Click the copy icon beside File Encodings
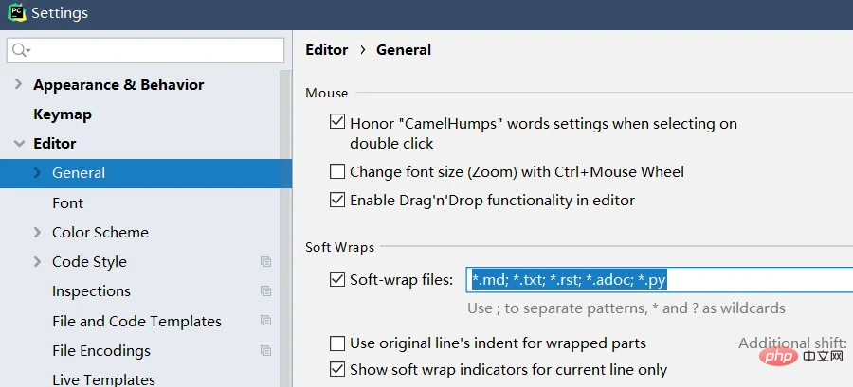Viewport: 853px width, 387px height. [266, 350]
